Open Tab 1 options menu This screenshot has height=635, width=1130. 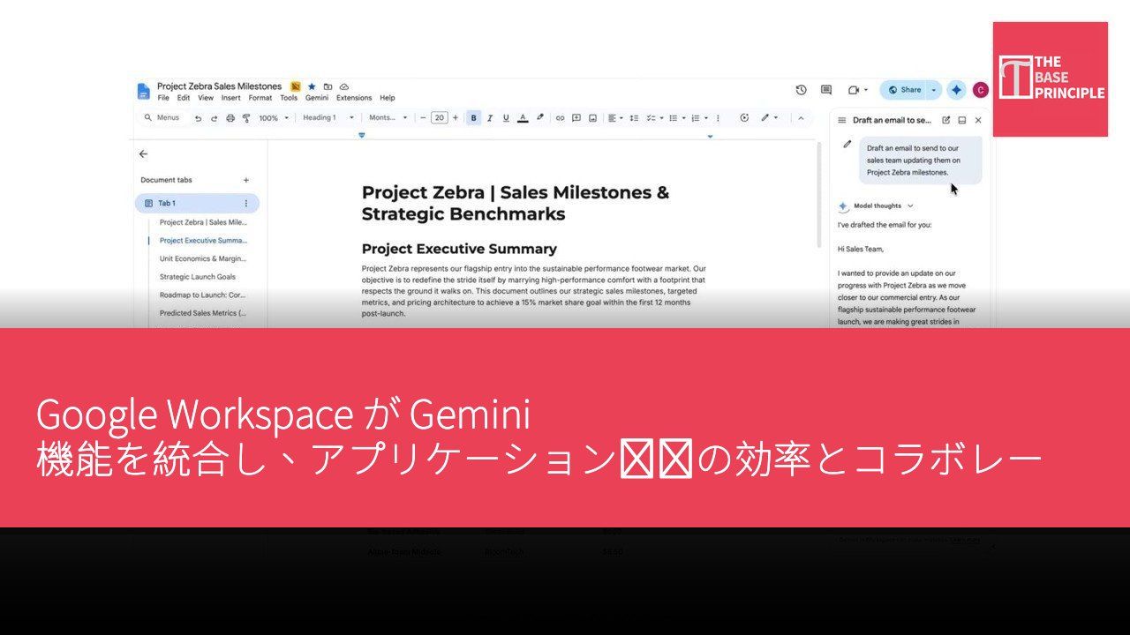click(246, 204)
